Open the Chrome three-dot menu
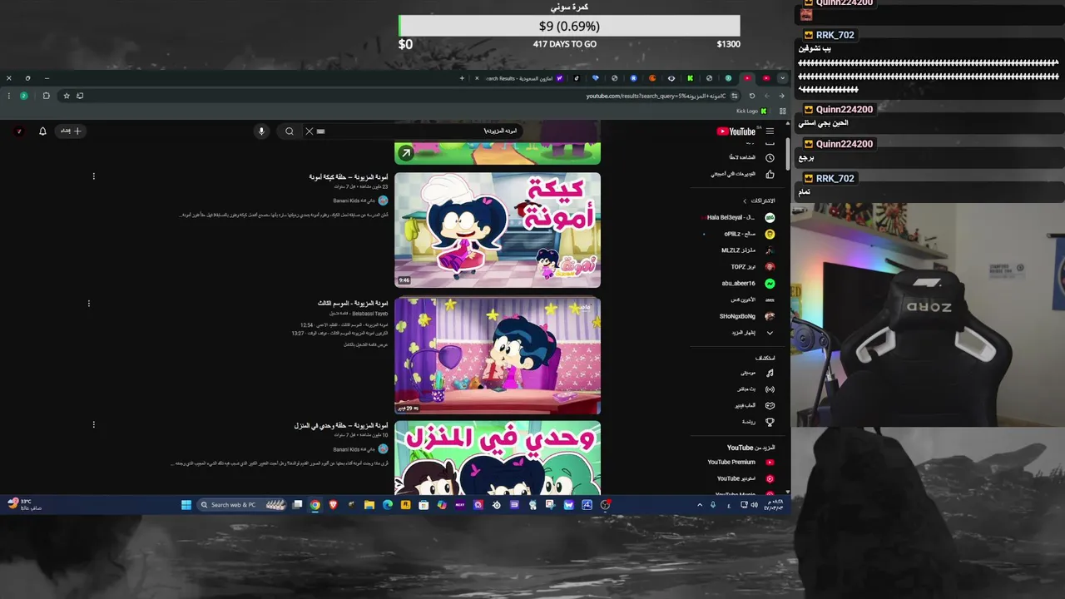Image resolution: width=1065 pixels, height=599 pixels. click(x=8, y=96)
